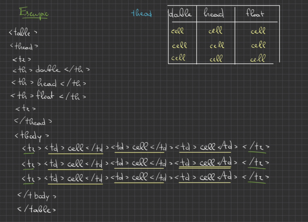Click the closing </tbody> tag
Image resolution: width=308 pixels, height=222 pixels.
[37, 196]
